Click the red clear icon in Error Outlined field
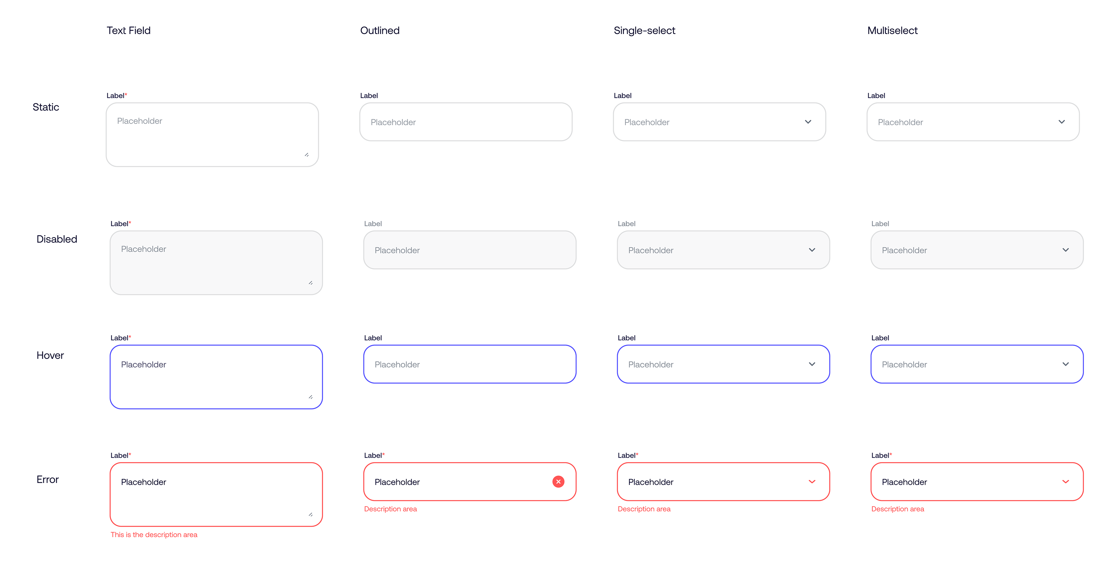 pos(558,481)
